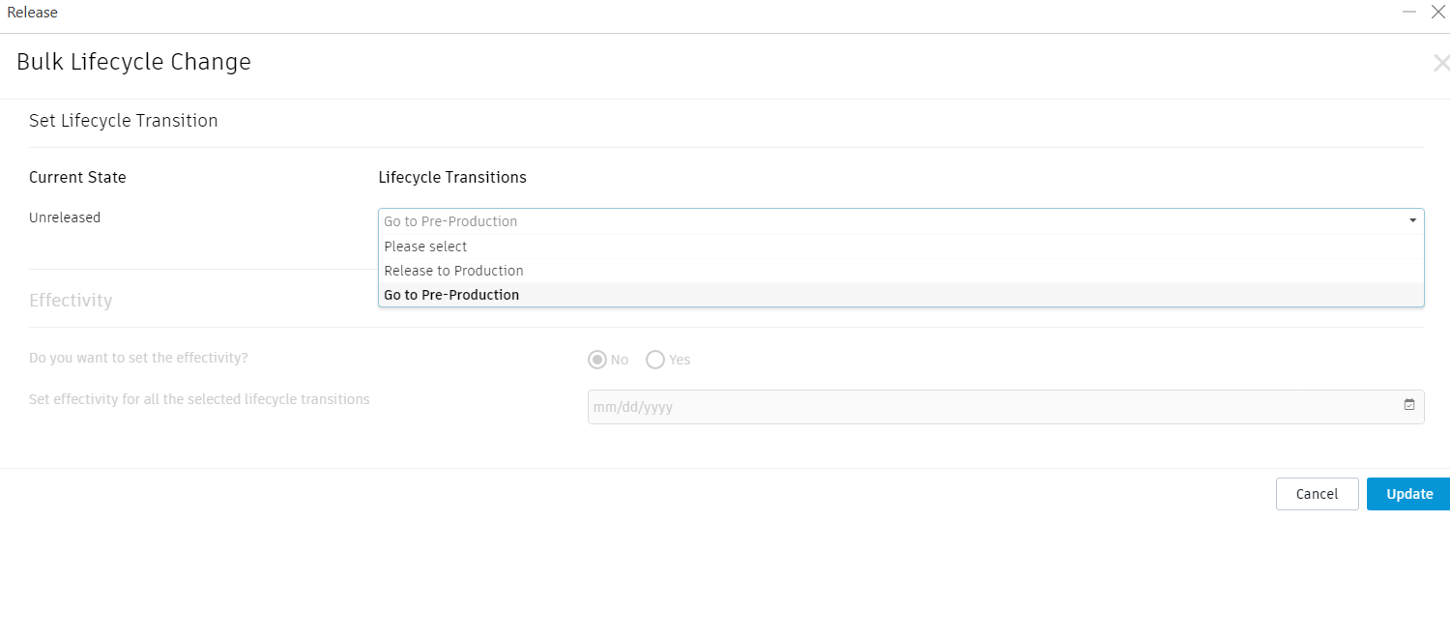Click the 'Do you want to set the effectivity?' label
This screenshot has height=638, width=1450.
(x=138, y=358)
